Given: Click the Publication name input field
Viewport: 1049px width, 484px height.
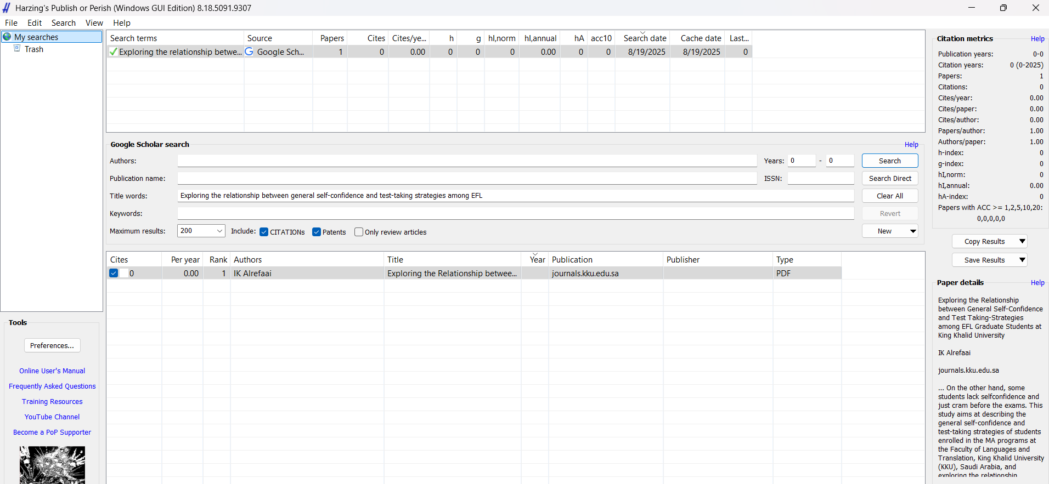Looking at the screenshot, I should point(467,178).
